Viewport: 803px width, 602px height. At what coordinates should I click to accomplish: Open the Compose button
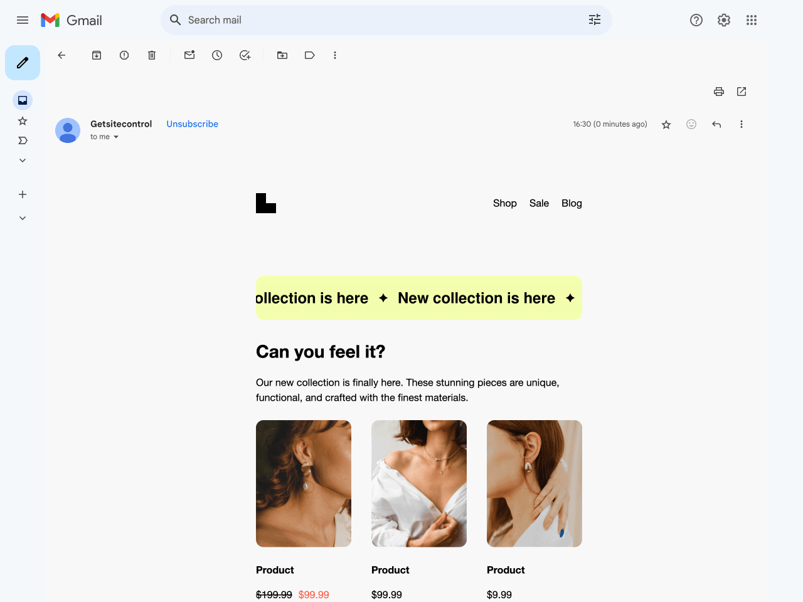pyautogui.click(x=23, y=63)
